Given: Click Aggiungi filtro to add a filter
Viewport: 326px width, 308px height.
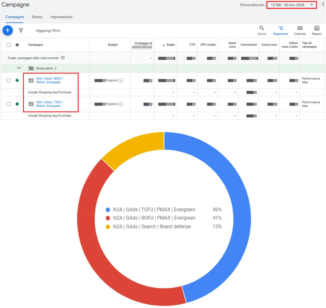Looking at the screenshot, I should (x=48, y=31).
